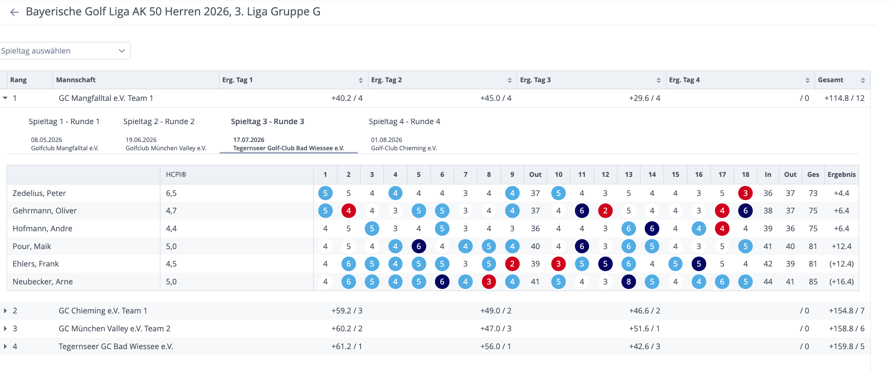
Task: Expand GC München Valley e.V. Team 2 row
Action: (5, 328)
